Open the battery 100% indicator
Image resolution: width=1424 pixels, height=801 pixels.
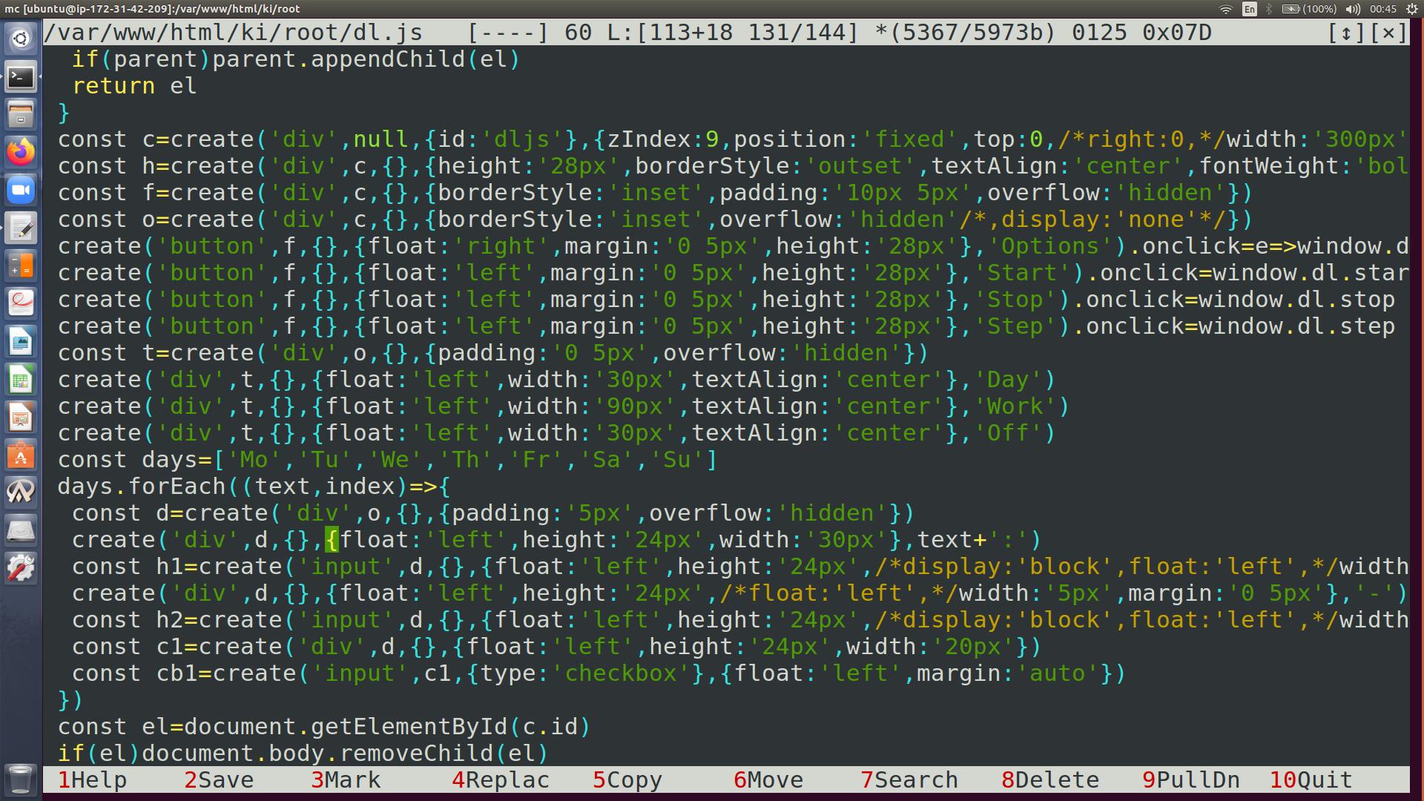coord(1310,9)
